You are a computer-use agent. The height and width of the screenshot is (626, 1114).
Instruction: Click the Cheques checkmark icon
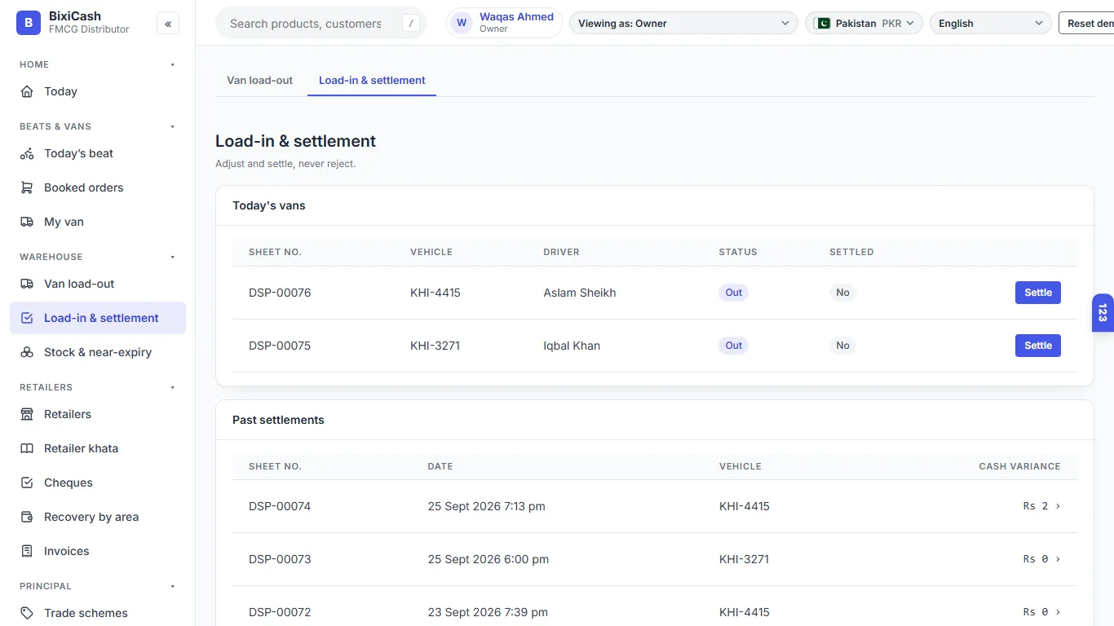pos(27,483)
